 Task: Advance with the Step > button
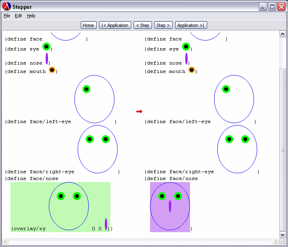(163, 25)
